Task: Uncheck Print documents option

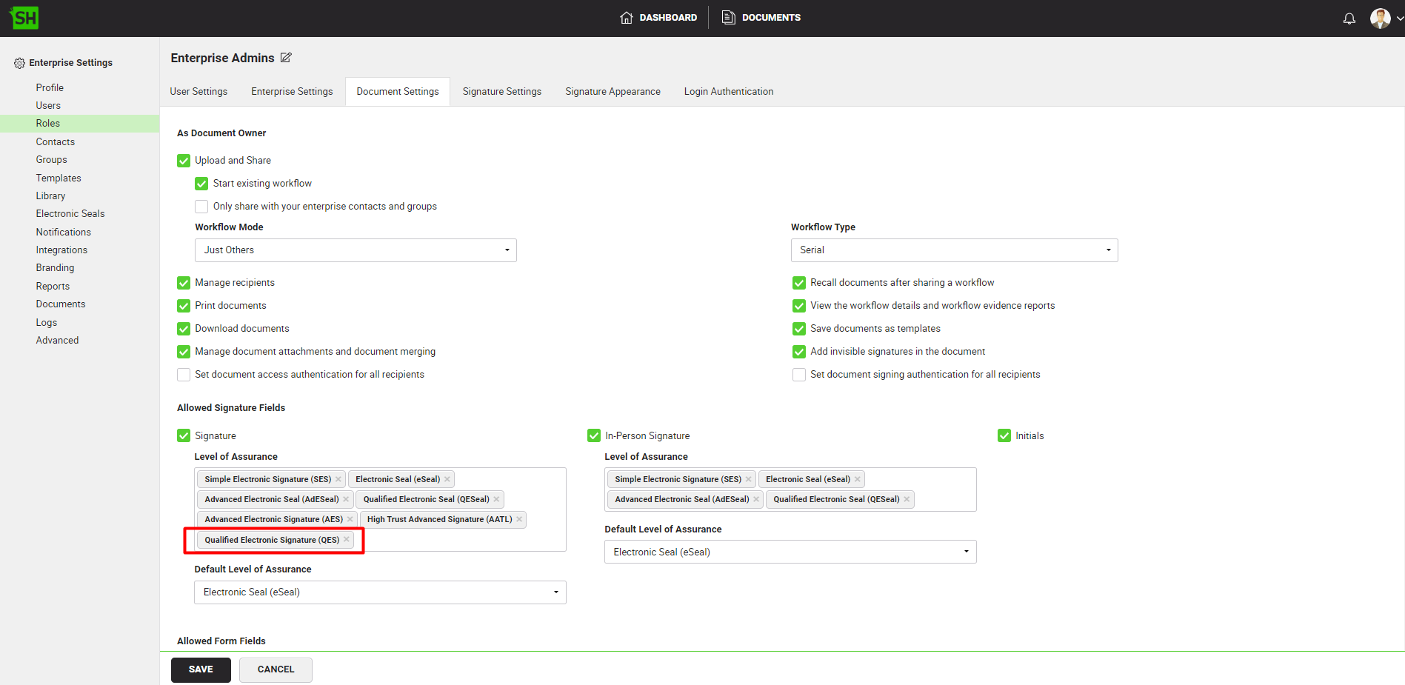Action: (184, 306)
